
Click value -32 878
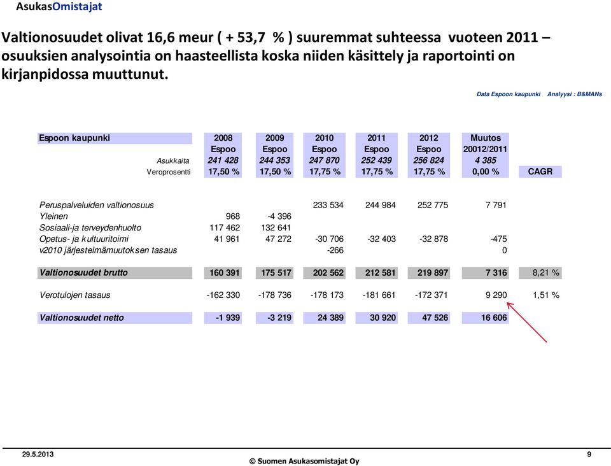click(433, 239)
